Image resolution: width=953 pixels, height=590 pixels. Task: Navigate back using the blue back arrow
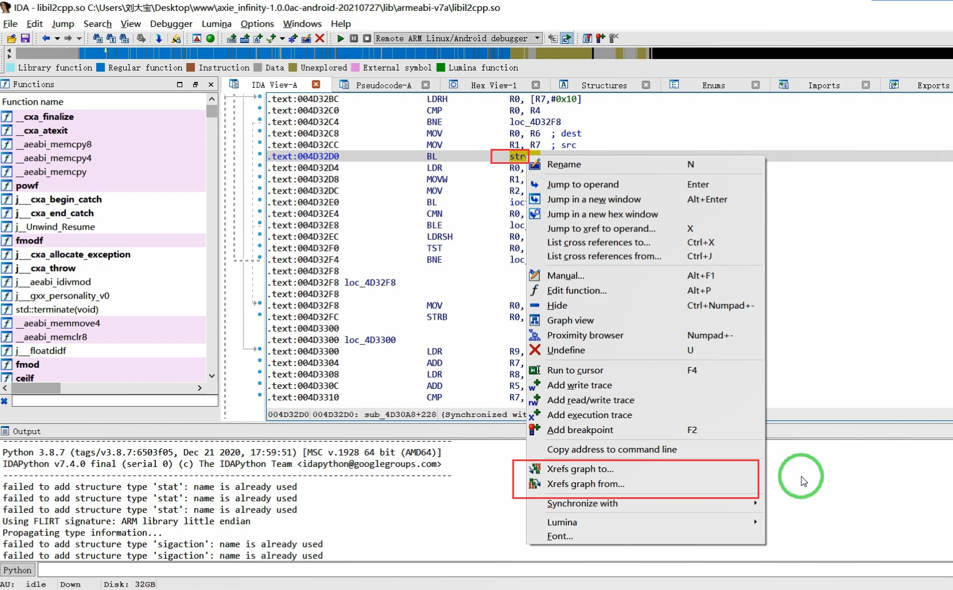(46, 38)
